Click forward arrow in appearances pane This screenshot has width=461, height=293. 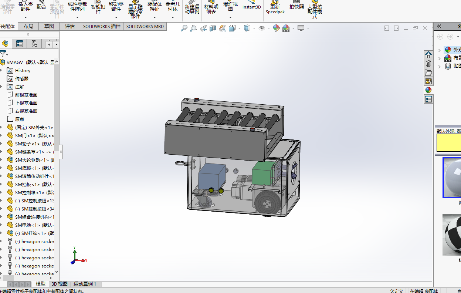(450, 37)
